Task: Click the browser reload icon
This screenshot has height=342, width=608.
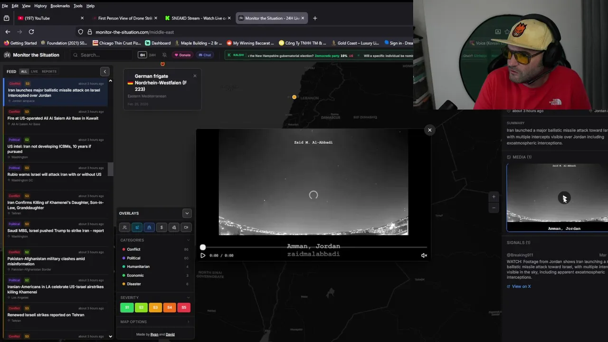Action: coord(31,32)
